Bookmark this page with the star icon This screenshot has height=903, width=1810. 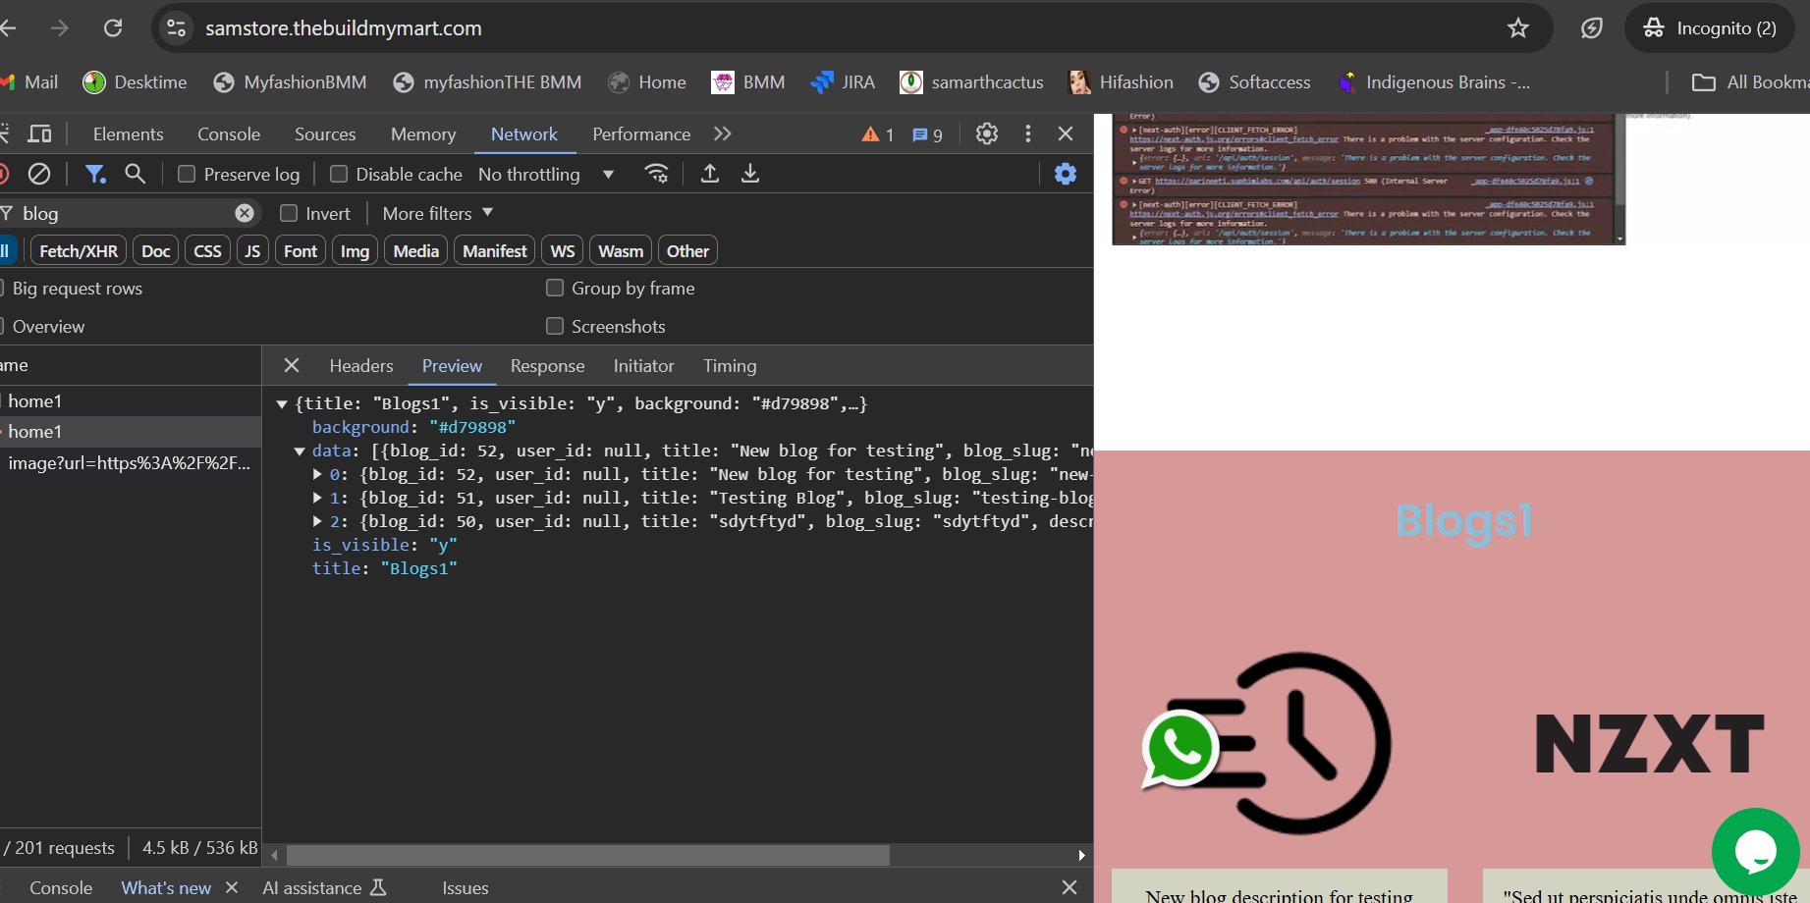coord(1518,28)
